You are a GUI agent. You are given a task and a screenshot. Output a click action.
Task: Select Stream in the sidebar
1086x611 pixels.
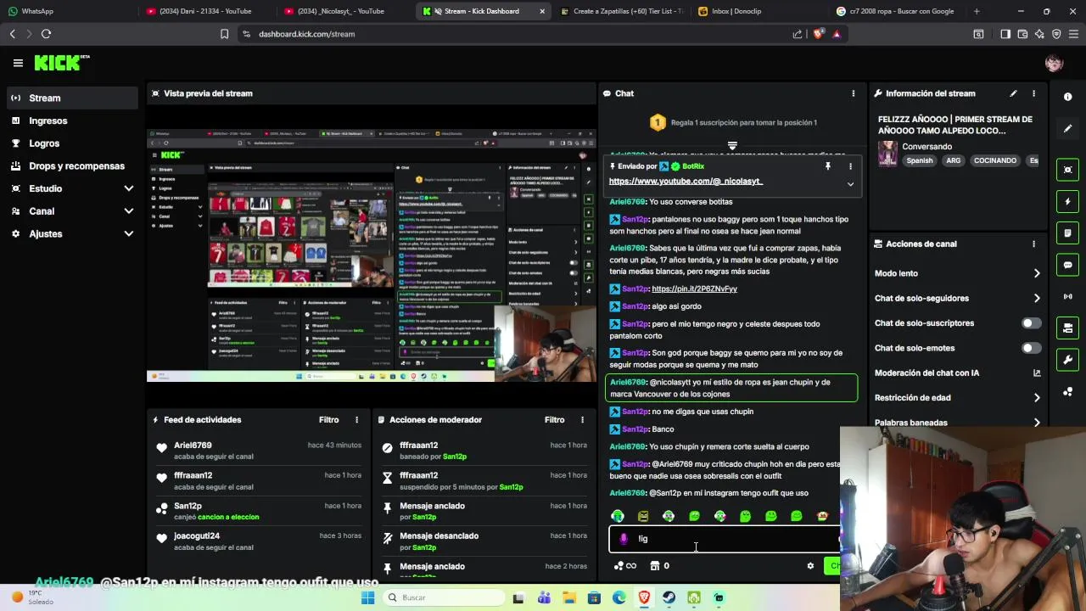(x=72, y=98)
